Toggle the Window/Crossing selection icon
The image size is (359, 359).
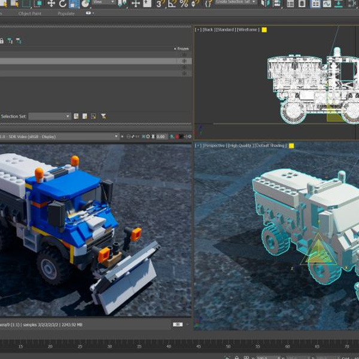(38, 4)
